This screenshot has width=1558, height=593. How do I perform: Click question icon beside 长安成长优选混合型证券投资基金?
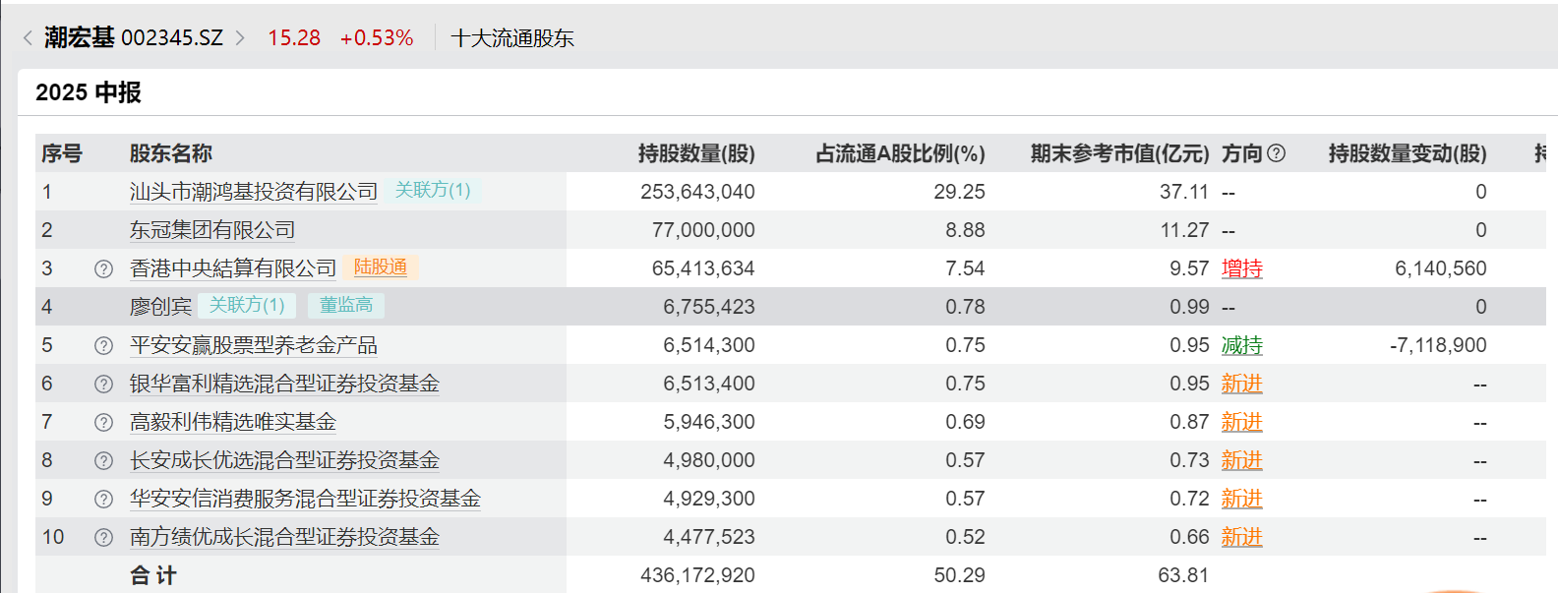tap(103, 460)
